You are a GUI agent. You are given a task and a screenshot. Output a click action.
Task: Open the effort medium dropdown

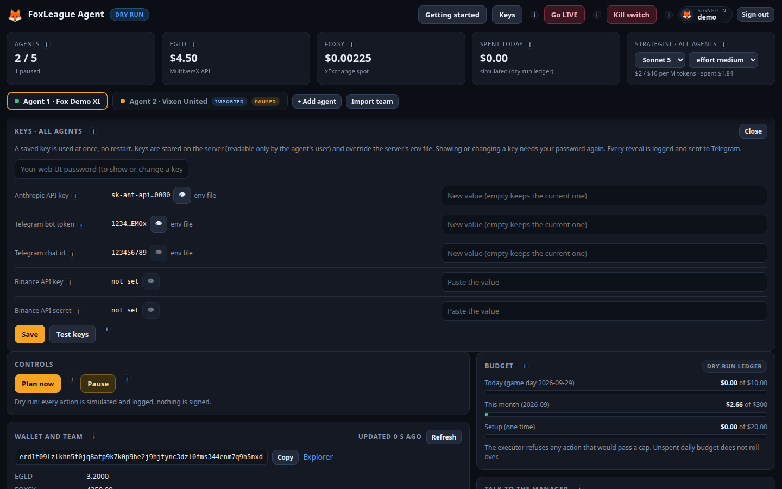[x=723, y=60]
